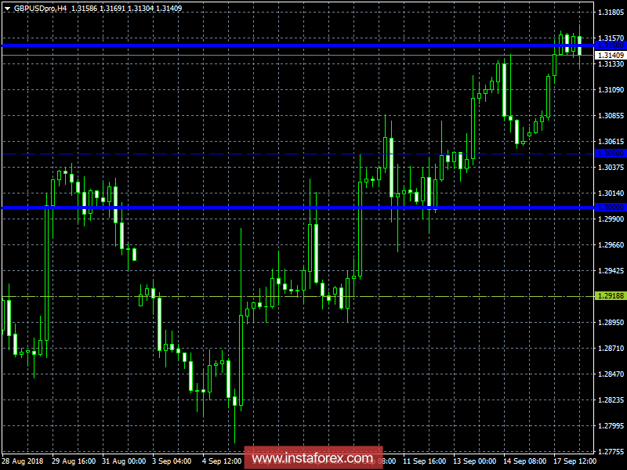Click the 3 Sep 04:00 time label
The height and width of the screenshot is (470, 627).
coord(172,461)
